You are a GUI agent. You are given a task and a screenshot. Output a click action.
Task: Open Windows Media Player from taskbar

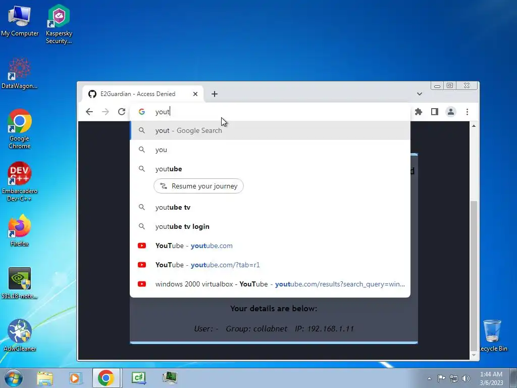click(76, 378)
